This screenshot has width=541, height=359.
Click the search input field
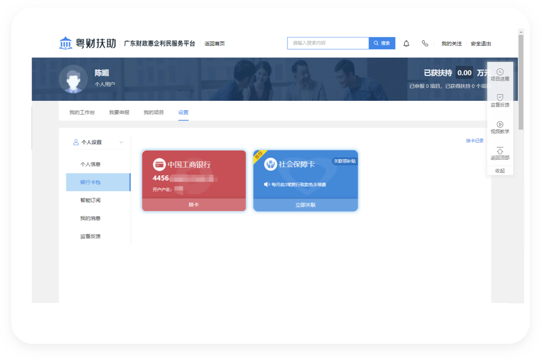pos(328,43)
